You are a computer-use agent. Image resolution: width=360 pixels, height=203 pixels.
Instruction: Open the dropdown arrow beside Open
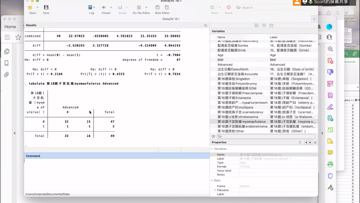click(x=37, y=8)
